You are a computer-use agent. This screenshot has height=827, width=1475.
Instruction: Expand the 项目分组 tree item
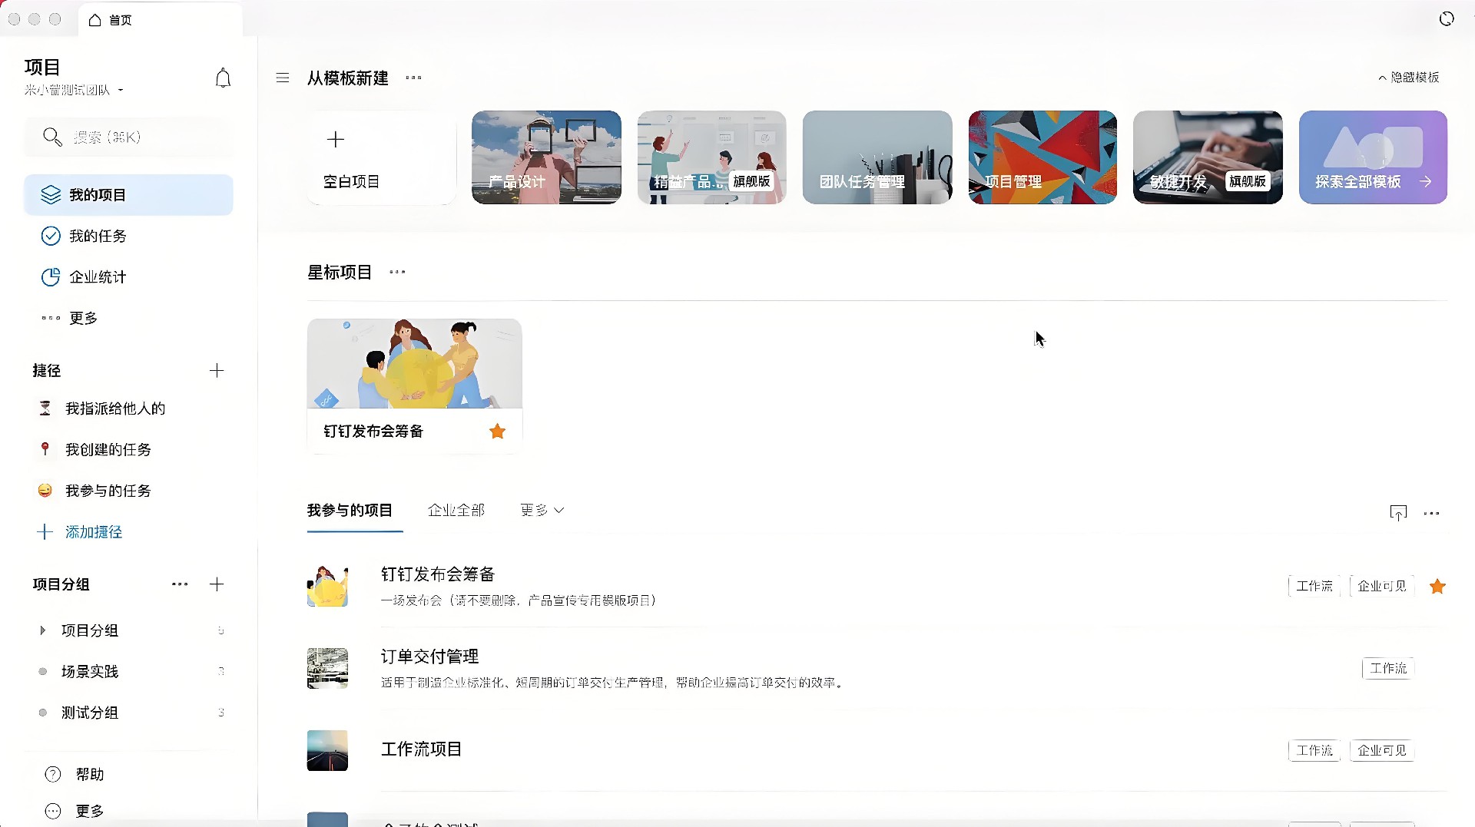43,630
